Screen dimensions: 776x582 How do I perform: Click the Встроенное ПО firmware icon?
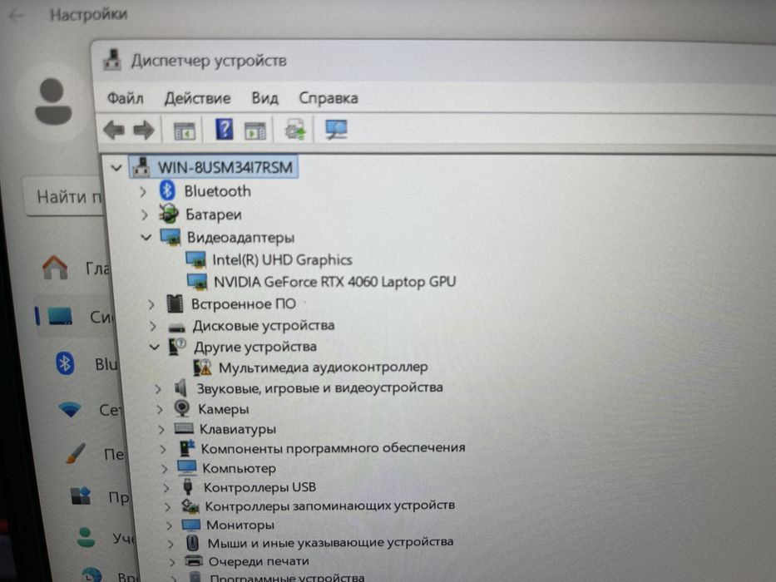coord(175,303)
